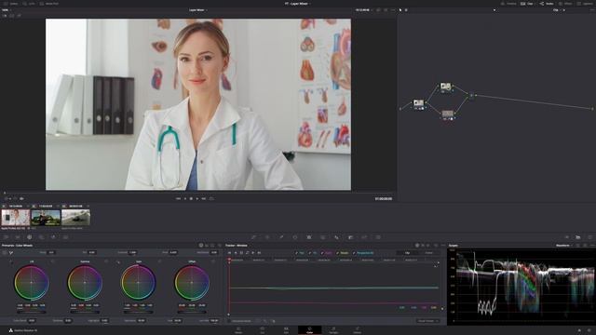Adjust the Lift master wheel slider
The image size is (596, 335).
click(x=32, y=312)
